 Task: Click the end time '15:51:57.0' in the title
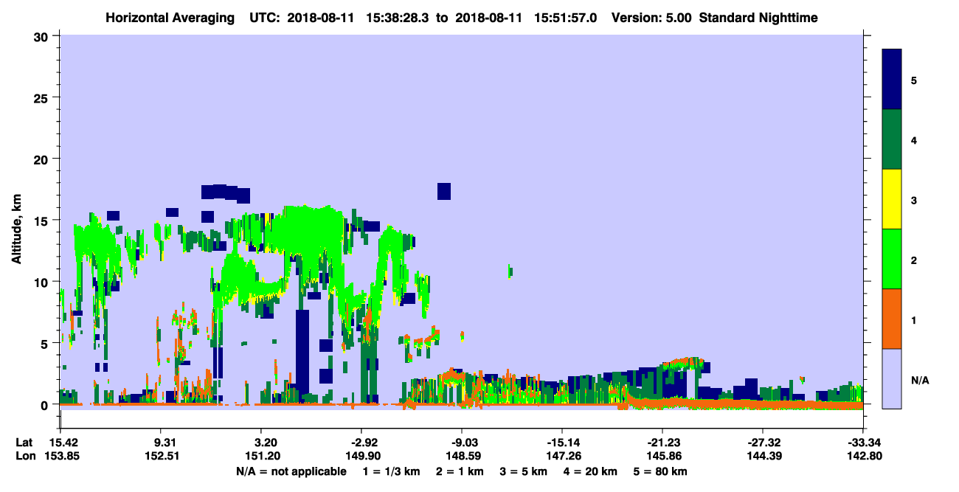(x=567, y=18)
